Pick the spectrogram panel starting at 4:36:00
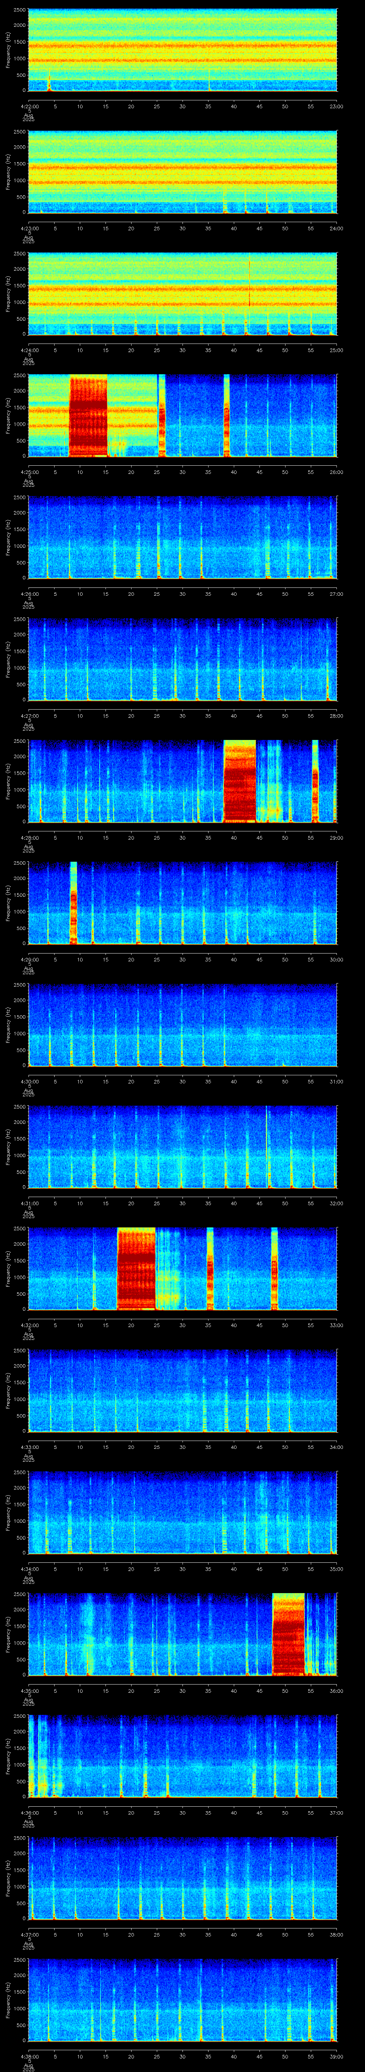This screenshot has height=2072, width=365. (x=183, y=1756)
